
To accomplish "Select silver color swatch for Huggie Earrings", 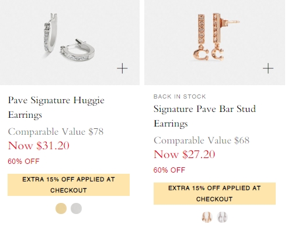I will point(76,208).
